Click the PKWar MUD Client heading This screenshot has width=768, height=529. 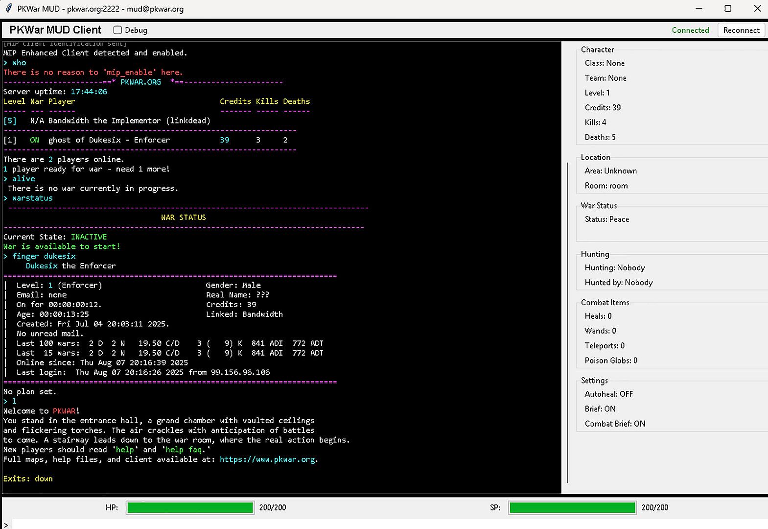pyautogui.click(x=55, y=30)
